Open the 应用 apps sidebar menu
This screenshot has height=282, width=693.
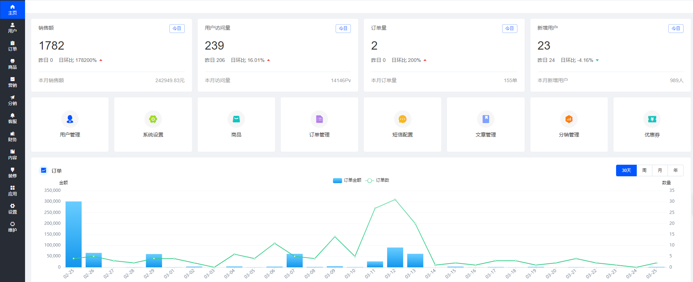coord(12,191)
